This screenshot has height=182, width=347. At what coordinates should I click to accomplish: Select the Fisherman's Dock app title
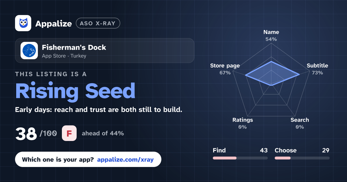point(74,47)
